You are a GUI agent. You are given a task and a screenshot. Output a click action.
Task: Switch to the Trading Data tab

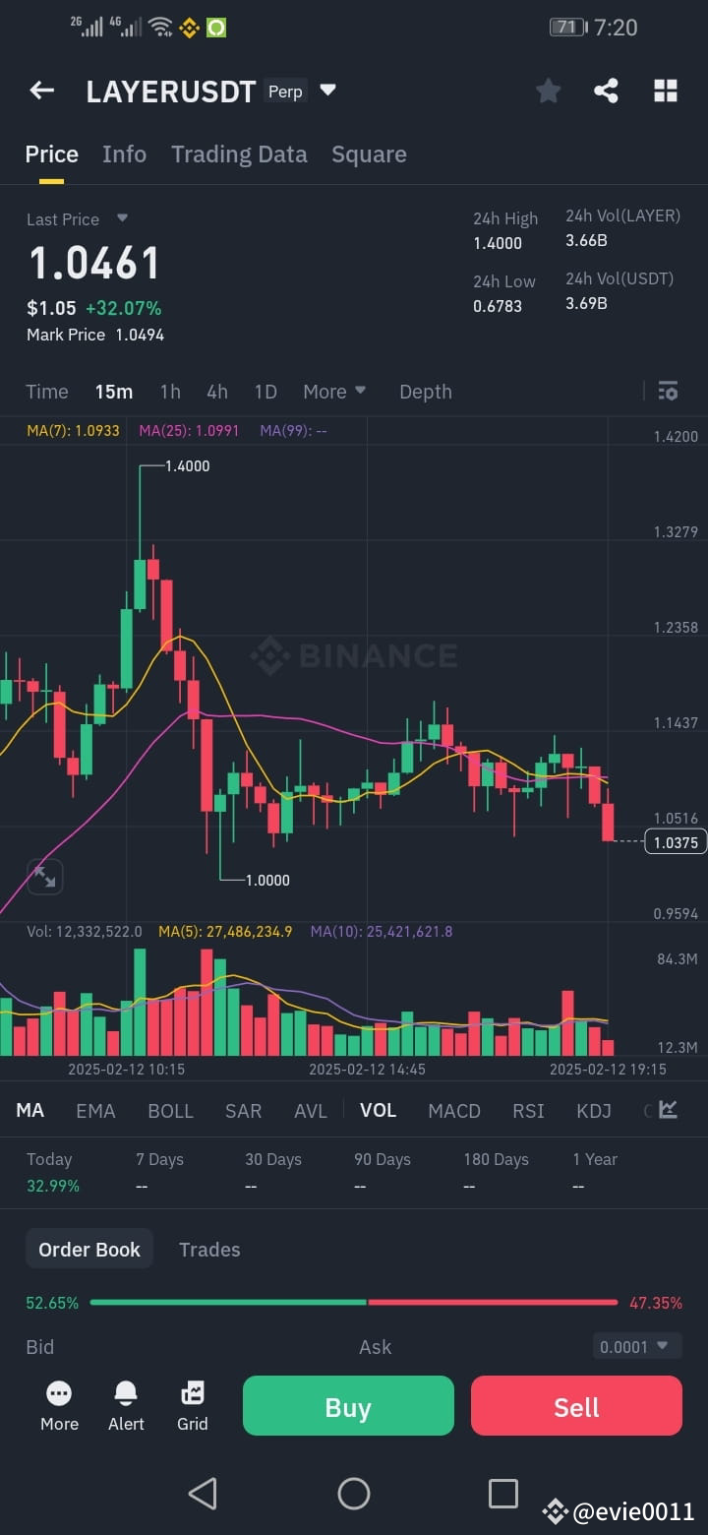click(x=239, y=154)
